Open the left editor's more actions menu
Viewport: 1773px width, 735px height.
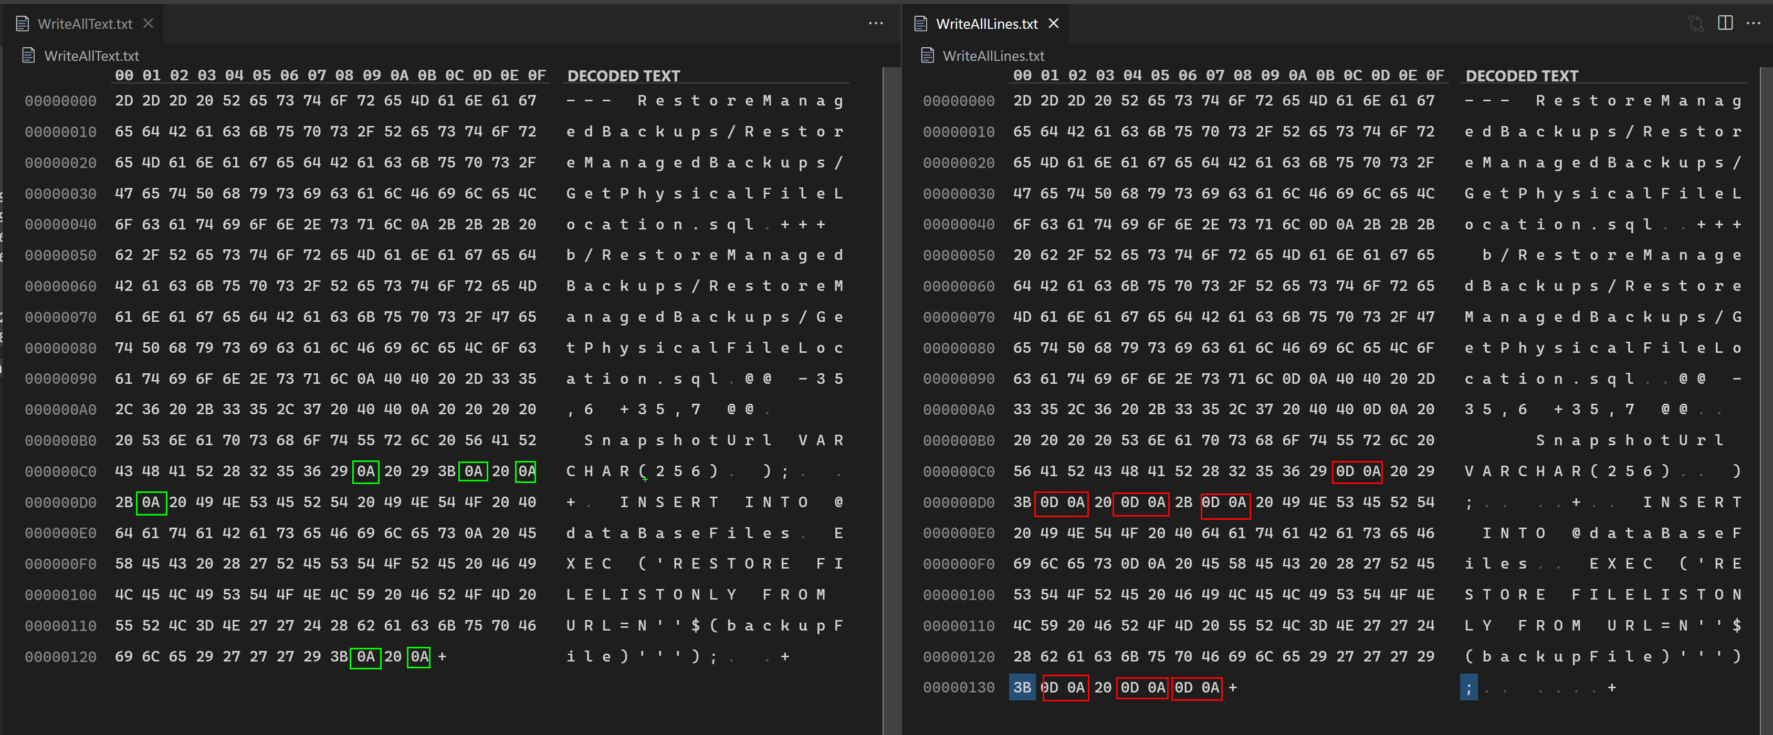876,24
